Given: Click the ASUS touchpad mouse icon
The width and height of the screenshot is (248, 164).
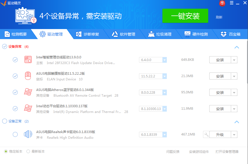Looking at the screenshot, I should point(27,76).
